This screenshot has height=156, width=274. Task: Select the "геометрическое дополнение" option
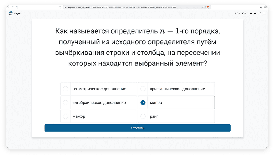point(99,89)
